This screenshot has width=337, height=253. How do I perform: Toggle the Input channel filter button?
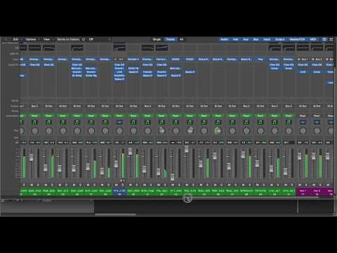pyautogui.click(x=267, y=39)
